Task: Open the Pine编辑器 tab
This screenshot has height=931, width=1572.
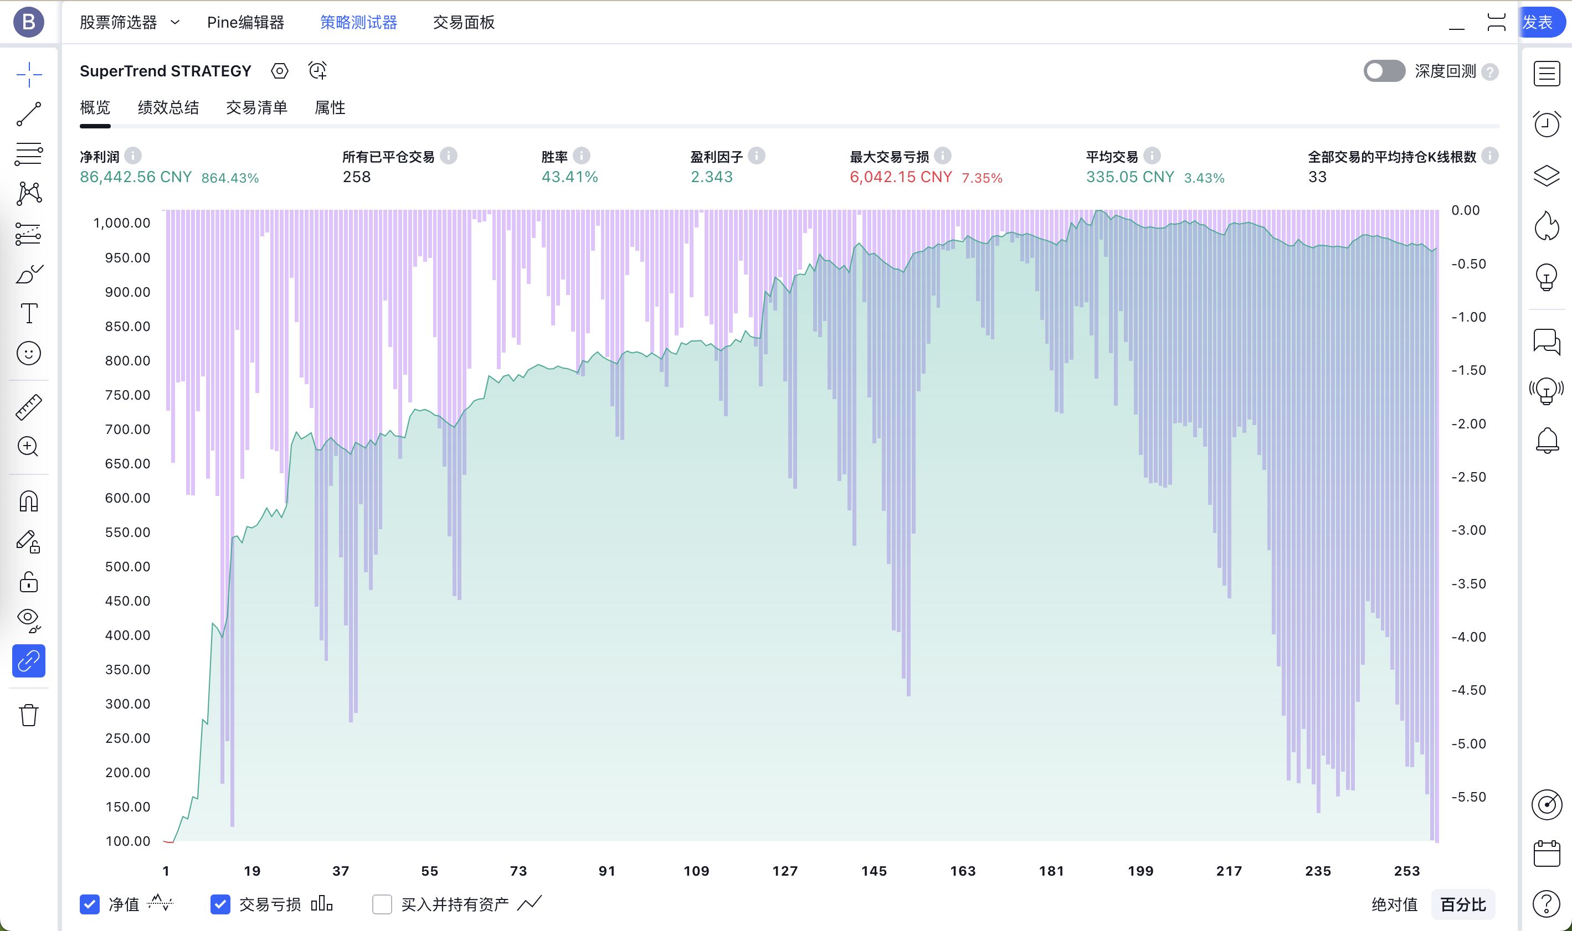Action: 245,23
